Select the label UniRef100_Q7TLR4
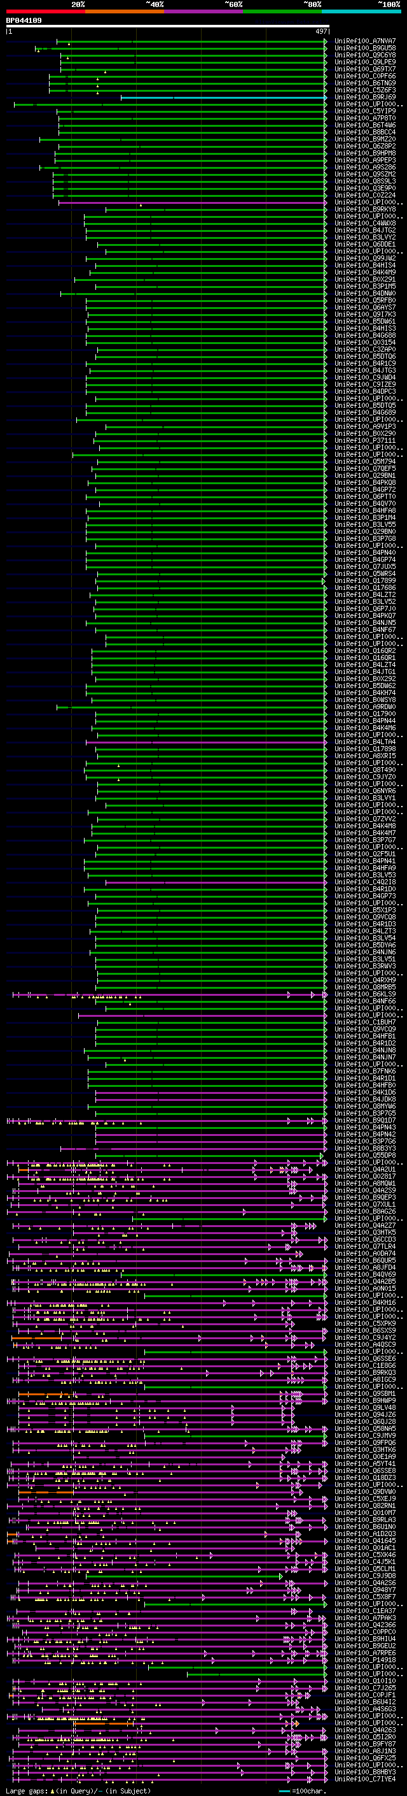The height and width of the screenshot is (1796, 407). [365, 1247]
